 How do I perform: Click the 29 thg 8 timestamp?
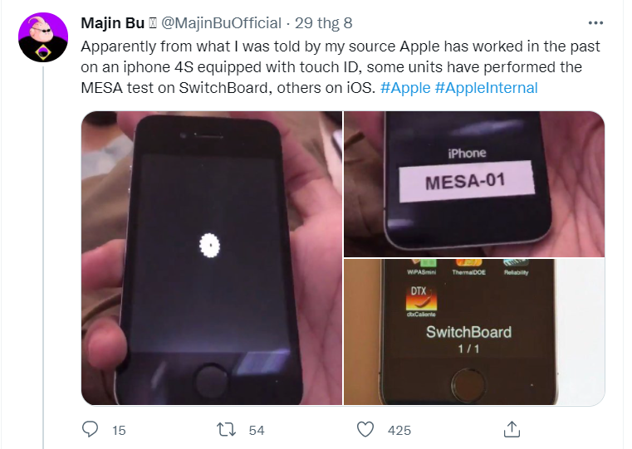tap(323, 23)
